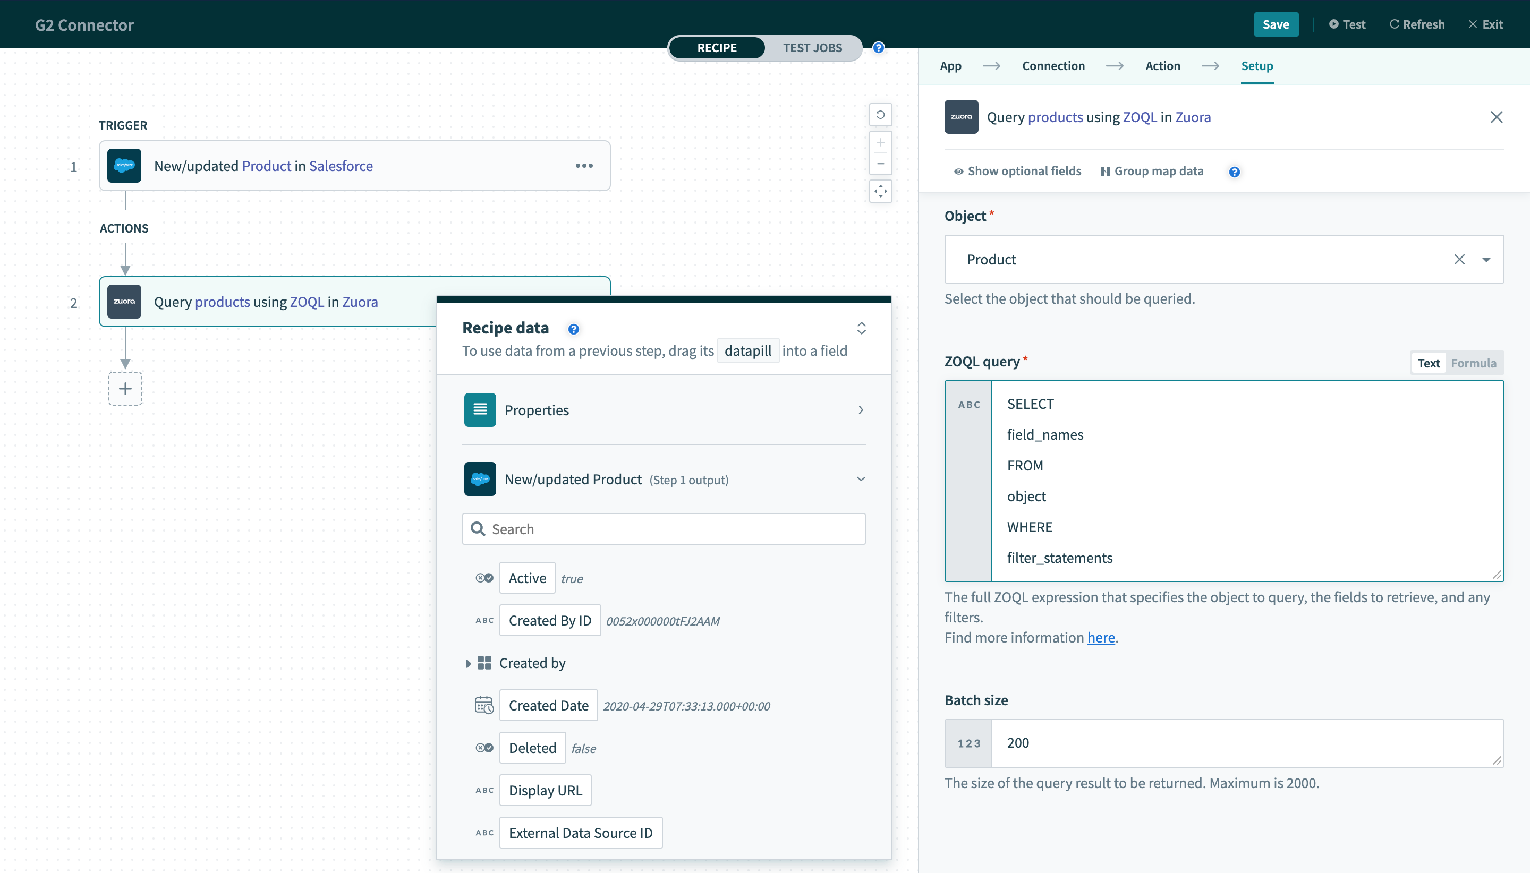Screen dimensions: 1530x873
Task: Expand the Created by section
Action: click(466, 663)
